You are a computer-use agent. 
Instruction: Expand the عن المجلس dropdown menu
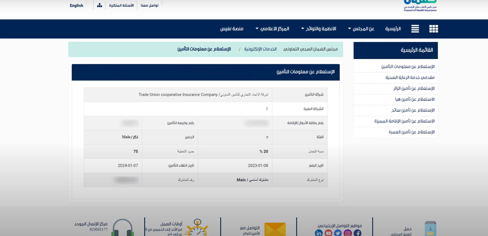(361, 29)
